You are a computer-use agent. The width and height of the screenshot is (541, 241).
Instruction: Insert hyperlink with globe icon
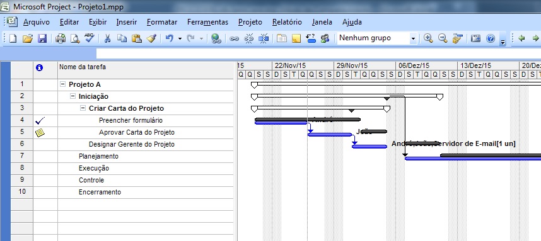[x=216, y=38]
